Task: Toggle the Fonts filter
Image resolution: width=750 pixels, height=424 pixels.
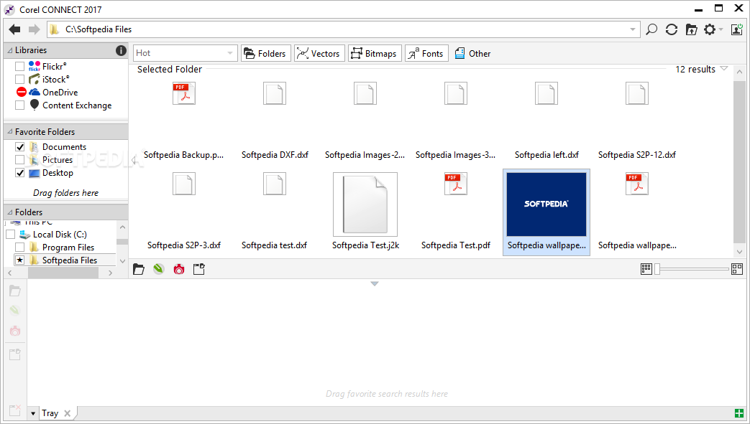Action: [x=426, y=54]
